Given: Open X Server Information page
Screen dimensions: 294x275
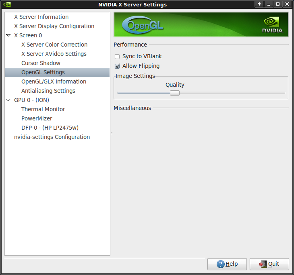Looking at the screenshot, I should [x=41, y=17].
